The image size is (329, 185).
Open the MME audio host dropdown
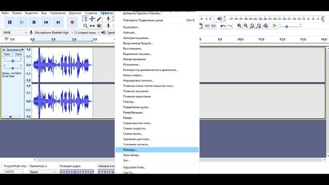pos(15,32)
